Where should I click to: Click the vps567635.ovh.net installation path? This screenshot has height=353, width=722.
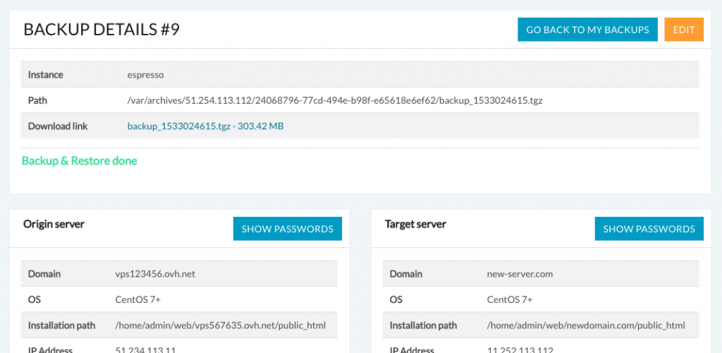click(x=221, y=325)
